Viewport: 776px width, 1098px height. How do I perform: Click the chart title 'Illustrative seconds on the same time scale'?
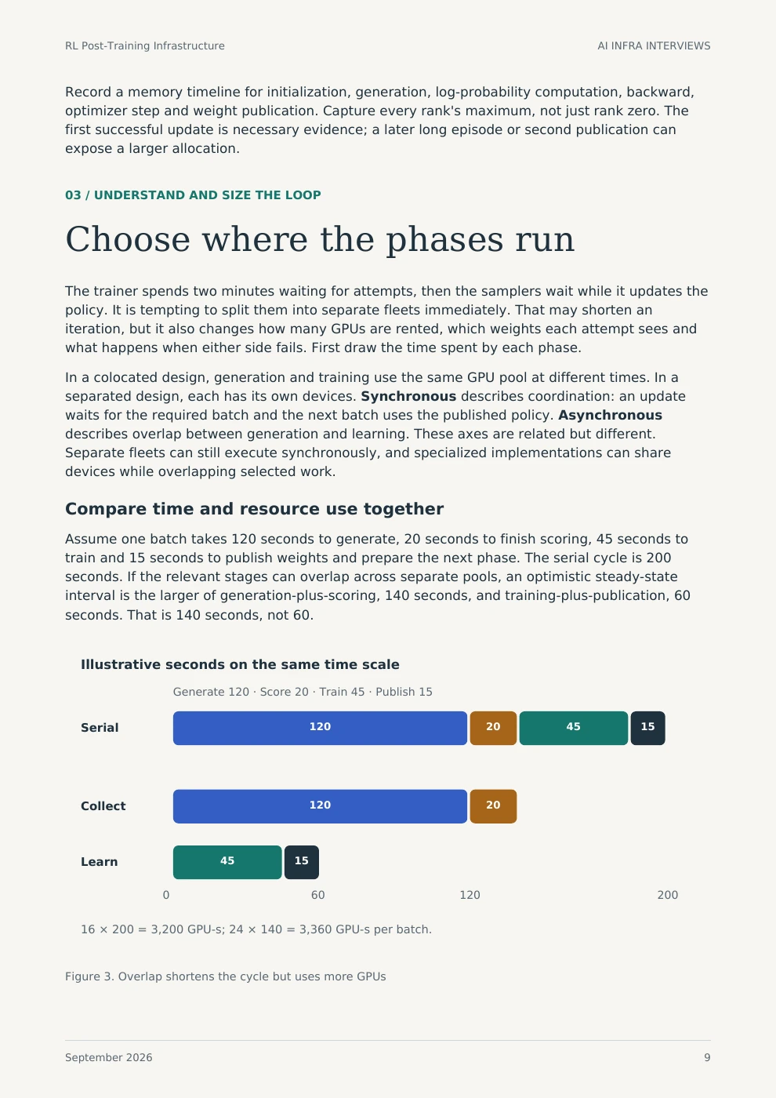coord(240,664)
